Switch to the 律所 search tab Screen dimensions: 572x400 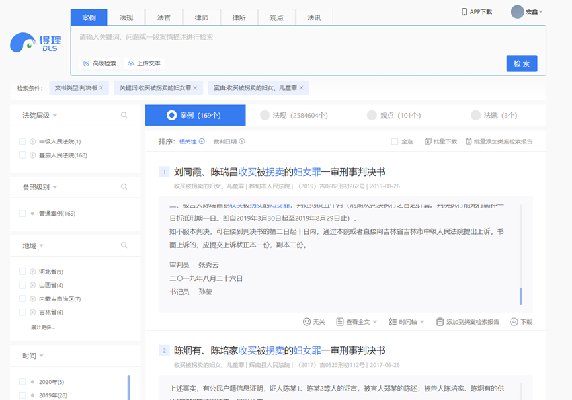click(239, 17)
